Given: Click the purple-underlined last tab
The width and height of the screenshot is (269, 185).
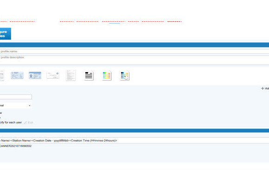Looking at the screenshot, I should (x=174, y=22).
